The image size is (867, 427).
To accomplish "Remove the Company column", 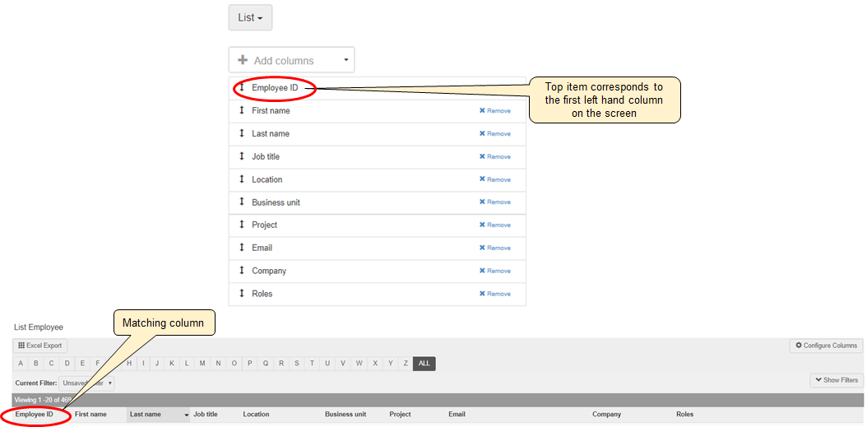I will click(494, 271).
